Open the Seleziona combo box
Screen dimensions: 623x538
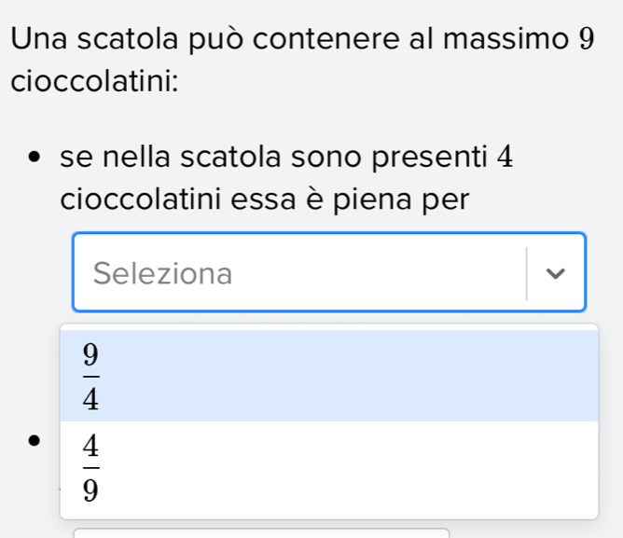point(328,272)
